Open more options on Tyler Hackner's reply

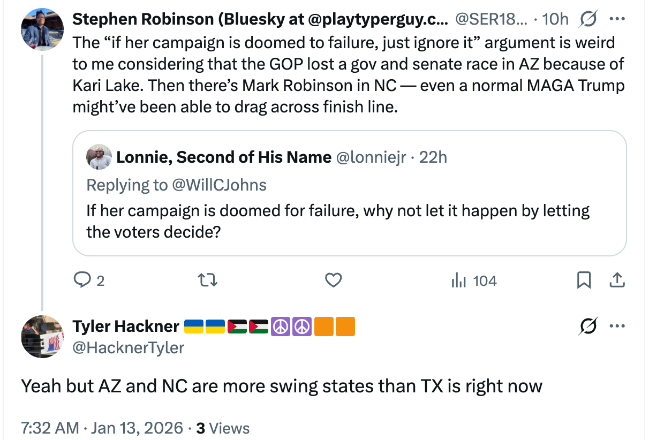pos(617,326)
